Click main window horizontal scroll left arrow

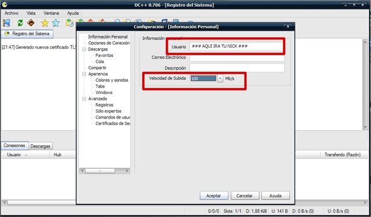[x=4, y=202]
